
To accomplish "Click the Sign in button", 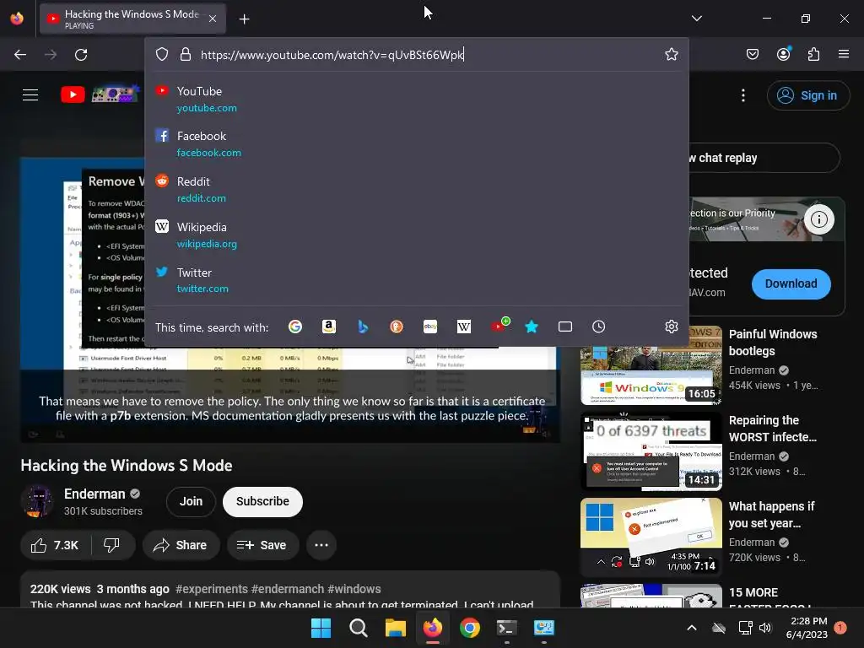I will pyautogui.click(x=807, y=95).
